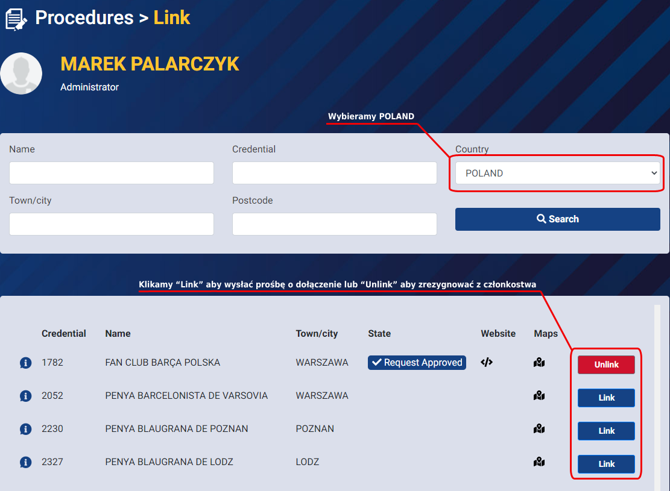Click the Request Approved status badge
The image size is (670, 491).
click(417, 363)
